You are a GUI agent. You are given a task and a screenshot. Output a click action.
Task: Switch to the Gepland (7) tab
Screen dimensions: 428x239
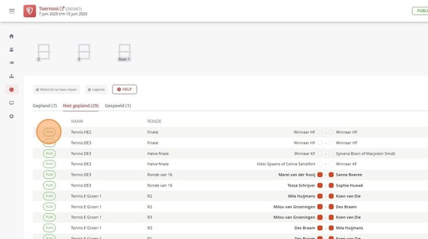pyautogui.click(x=45, y=105)
